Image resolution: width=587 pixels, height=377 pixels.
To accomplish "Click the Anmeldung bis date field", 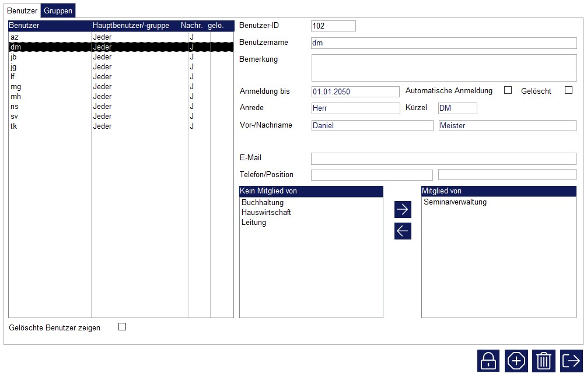I will (355, 92).
